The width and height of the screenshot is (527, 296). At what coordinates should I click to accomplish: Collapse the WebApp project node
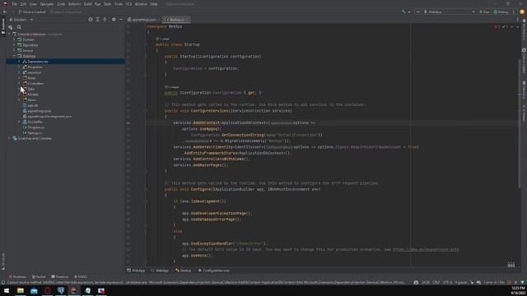15,56
